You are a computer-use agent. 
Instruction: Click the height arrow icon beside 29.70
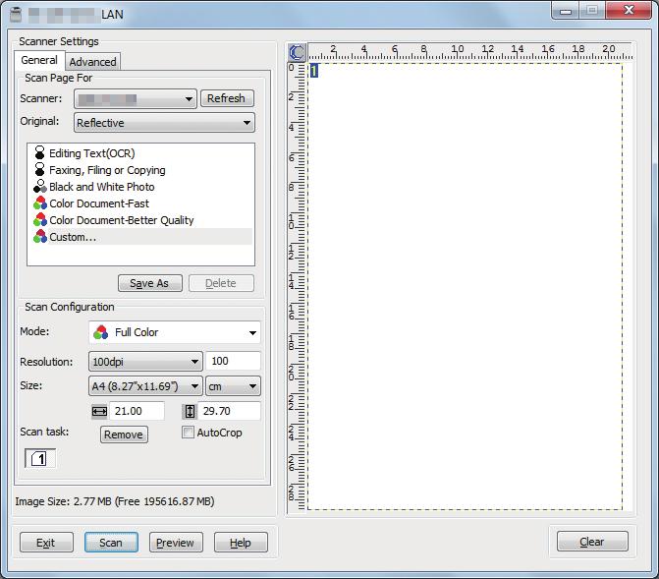click(190, 411)
